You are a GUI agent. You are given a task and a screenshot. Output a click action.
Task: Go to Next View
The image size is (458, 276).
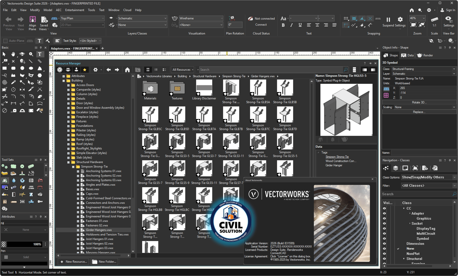click(x=21, y=23)
